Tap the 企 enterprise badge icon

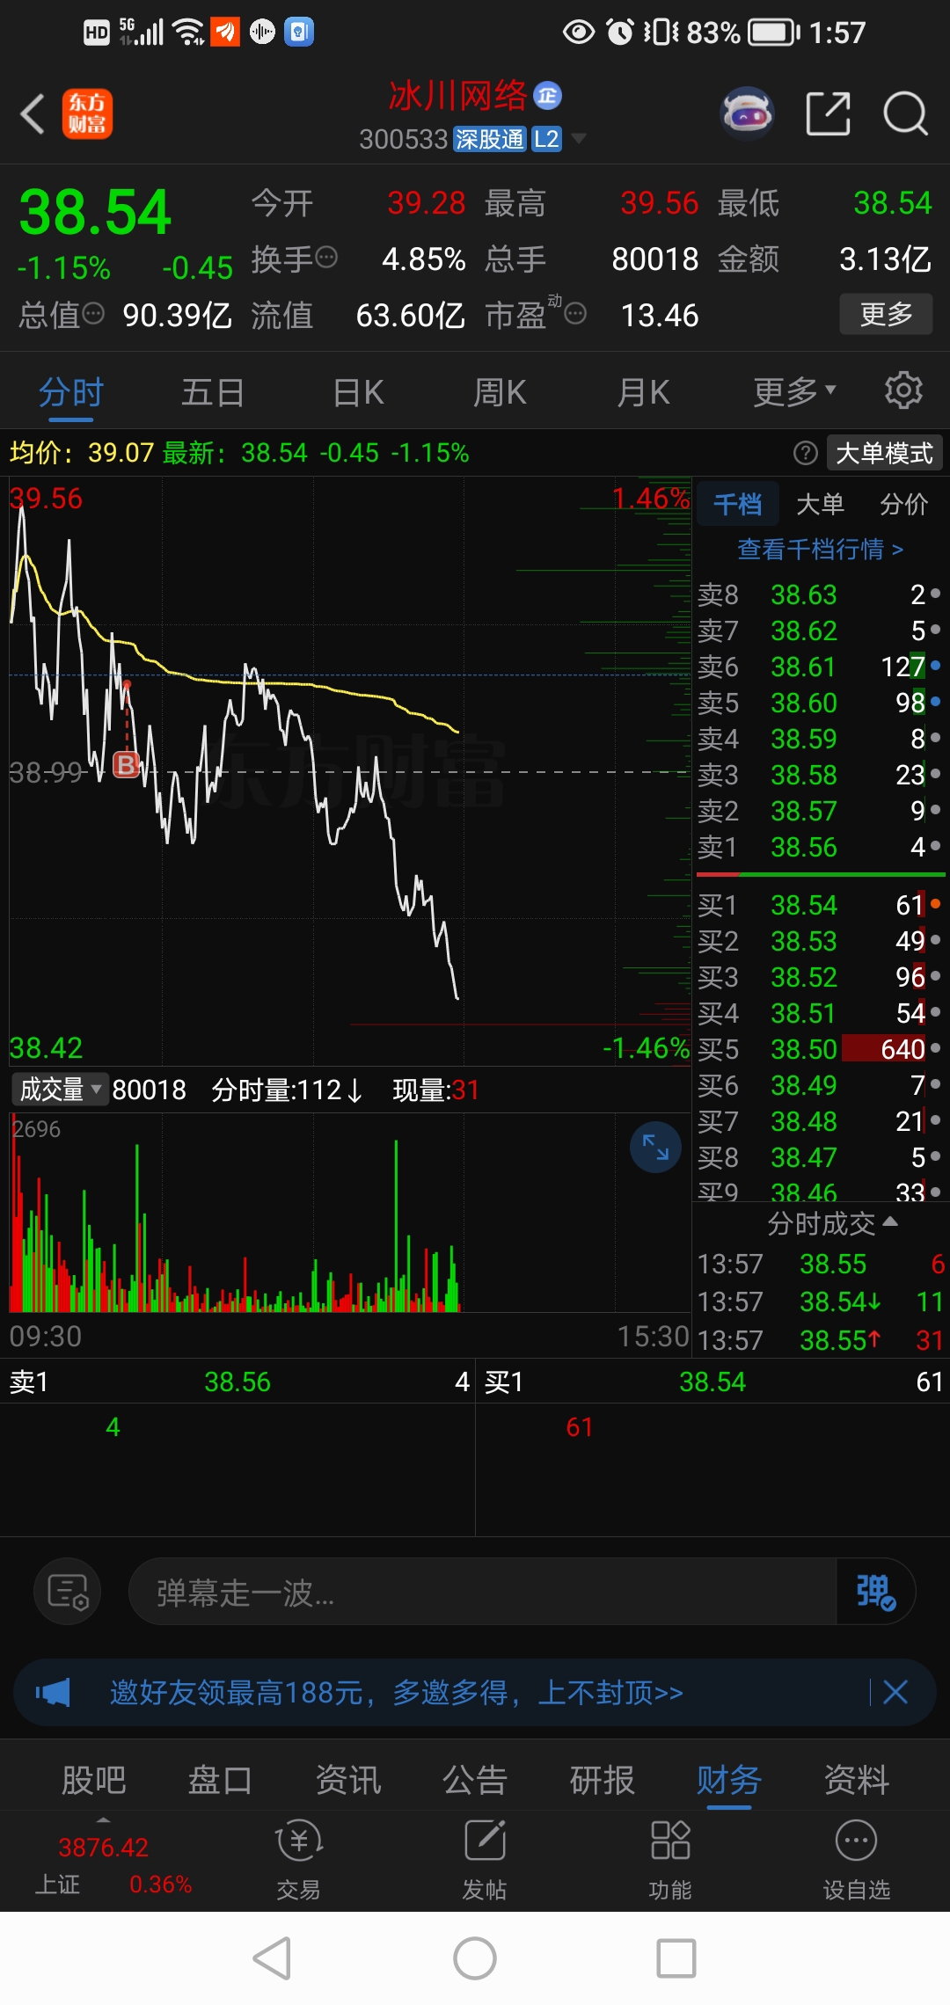[x=548, y=96]
